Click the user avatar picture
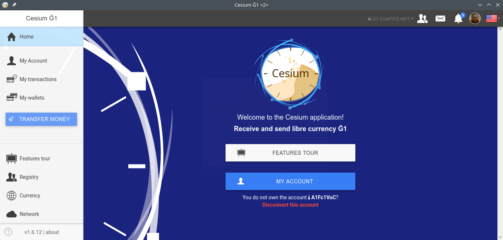Viewport: 503px width, 240px height. pos(475,18)
